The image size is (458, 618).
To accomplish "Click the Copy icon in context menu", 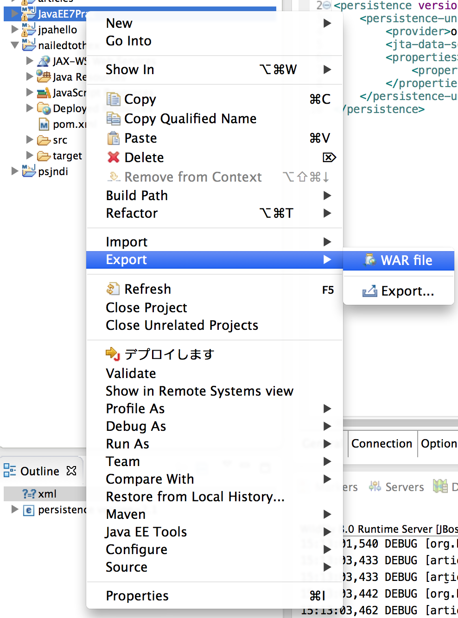I will tap(113, 99).
